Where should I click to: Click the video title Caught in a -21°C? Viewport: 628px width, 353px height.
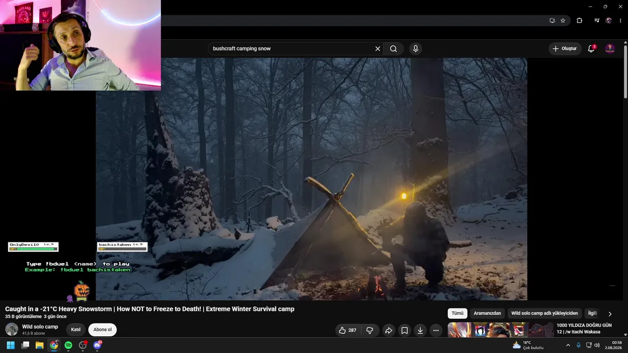pyautogui.click(x=150, y=309)
